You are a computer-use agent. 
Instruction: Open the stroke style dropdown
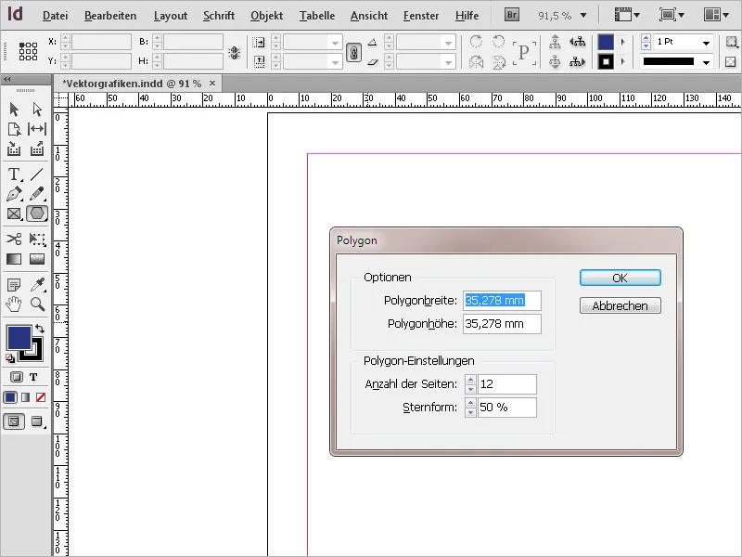tap(706, 62)
